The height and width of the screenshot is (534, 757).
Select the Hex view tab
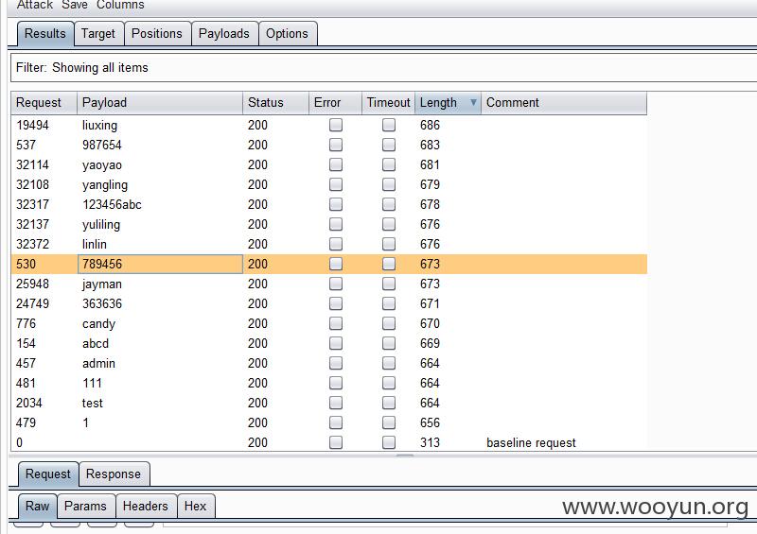195,506
